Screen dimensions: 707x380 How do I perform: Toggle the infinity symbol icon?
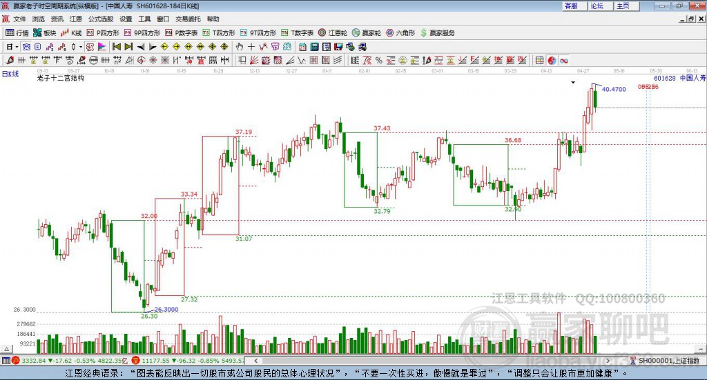click(x=563, y=60)
